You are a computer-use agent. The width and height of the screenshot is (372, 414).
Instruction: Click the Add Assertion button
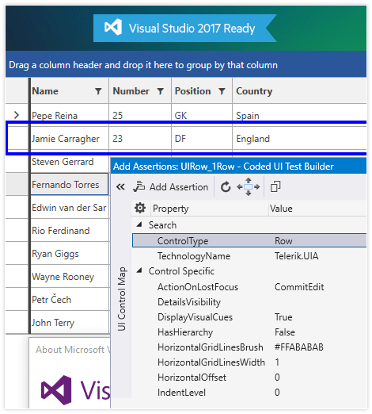click(171, 187)
